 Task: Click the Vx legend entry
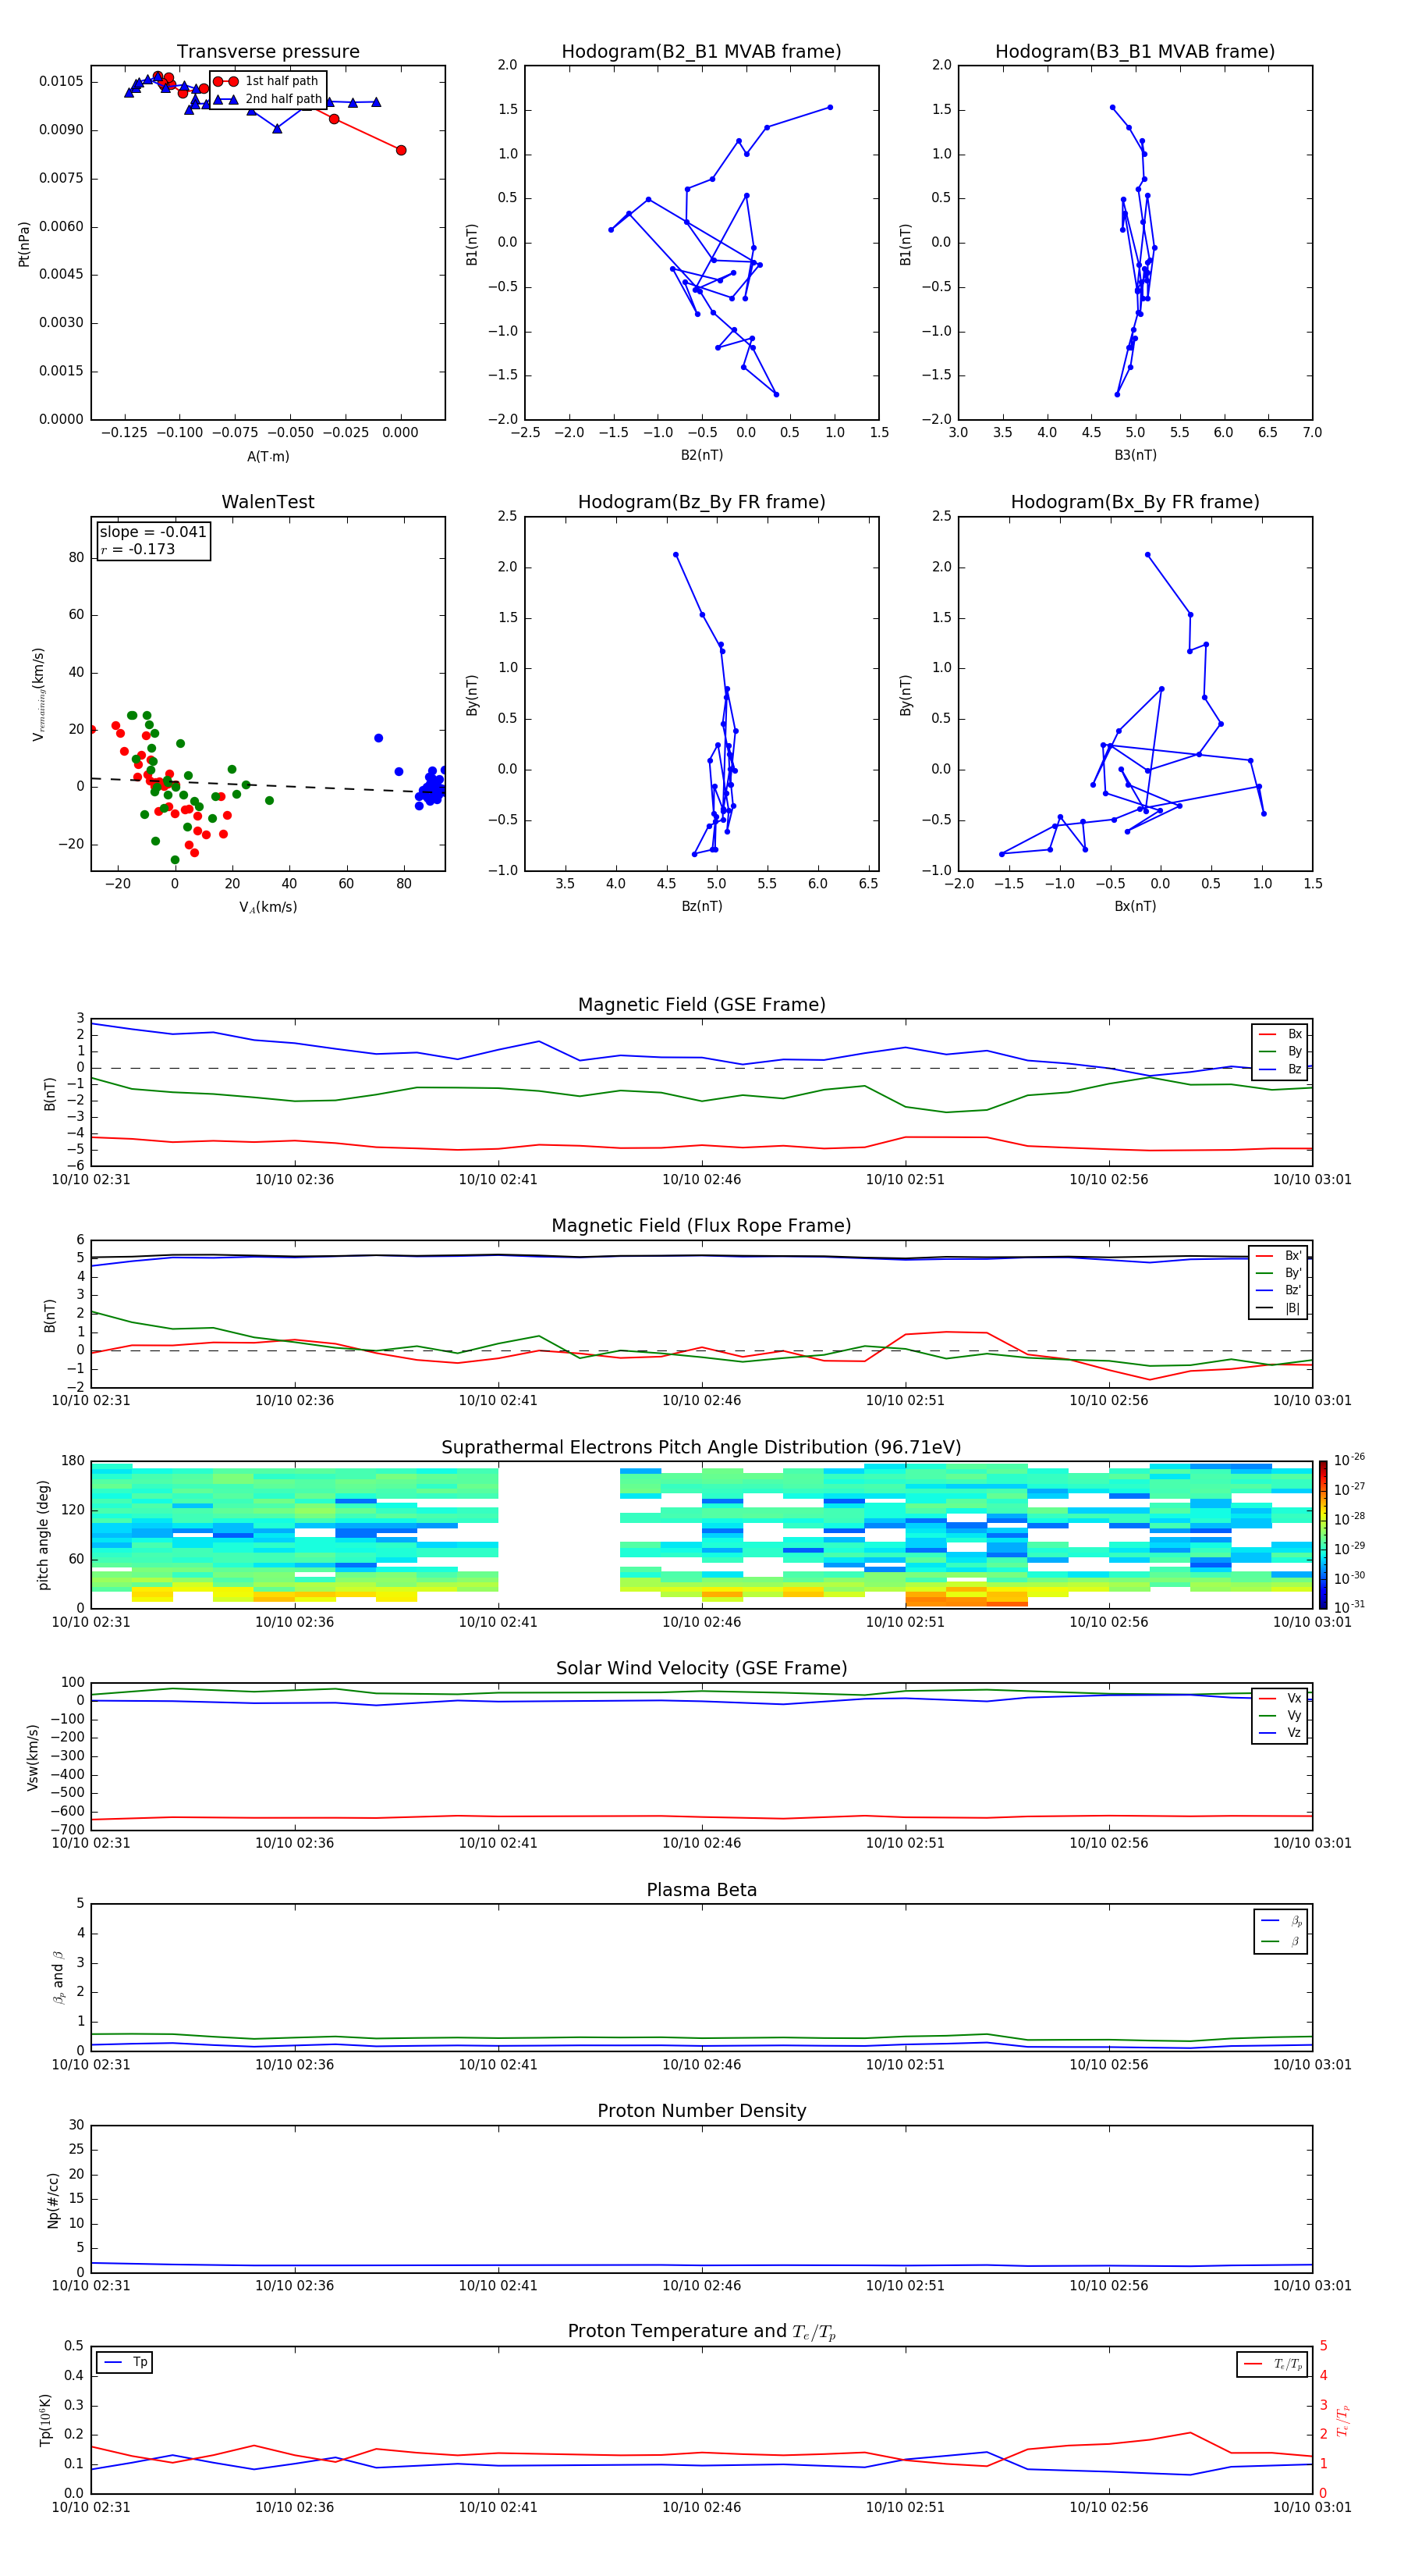[1280, 1698]
